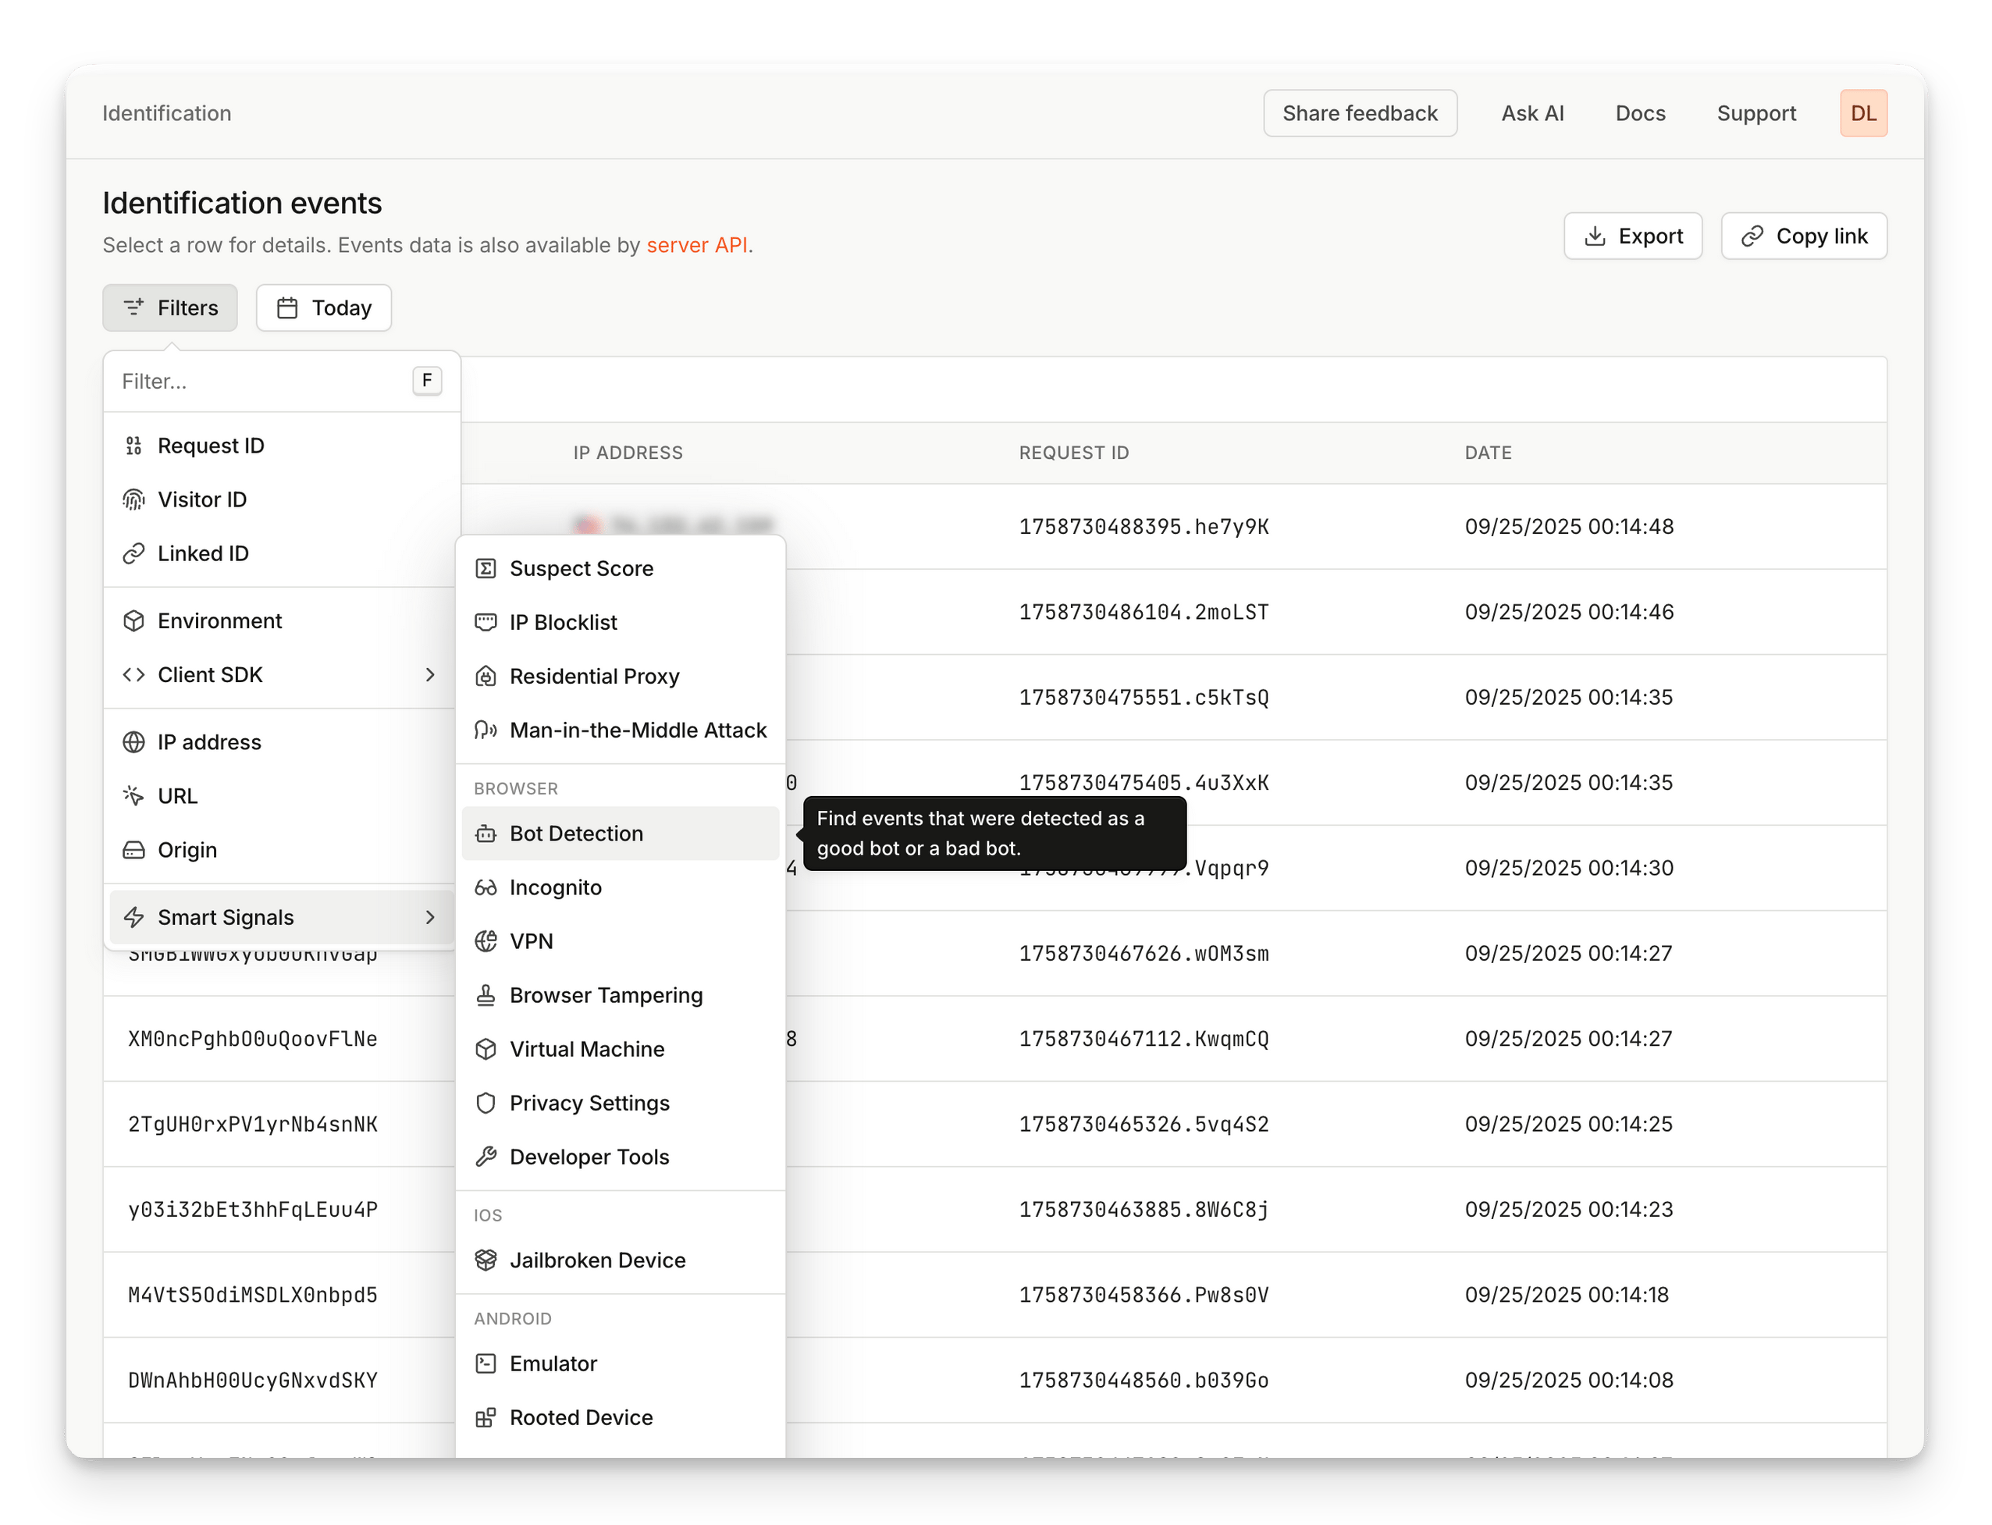This screenshot has height=1525, width=1992.
Task: Open the Docs link
Action: (x=1640, y=113)
